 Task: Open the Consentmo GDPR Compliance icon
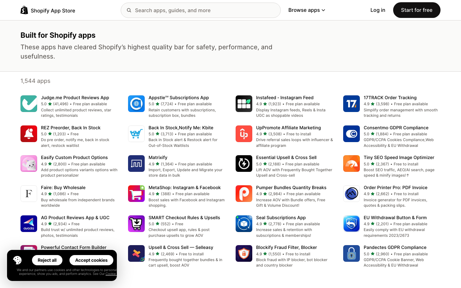coord(352,134)
